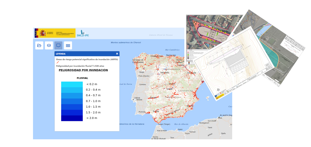Click the water waves icon button

68,45
